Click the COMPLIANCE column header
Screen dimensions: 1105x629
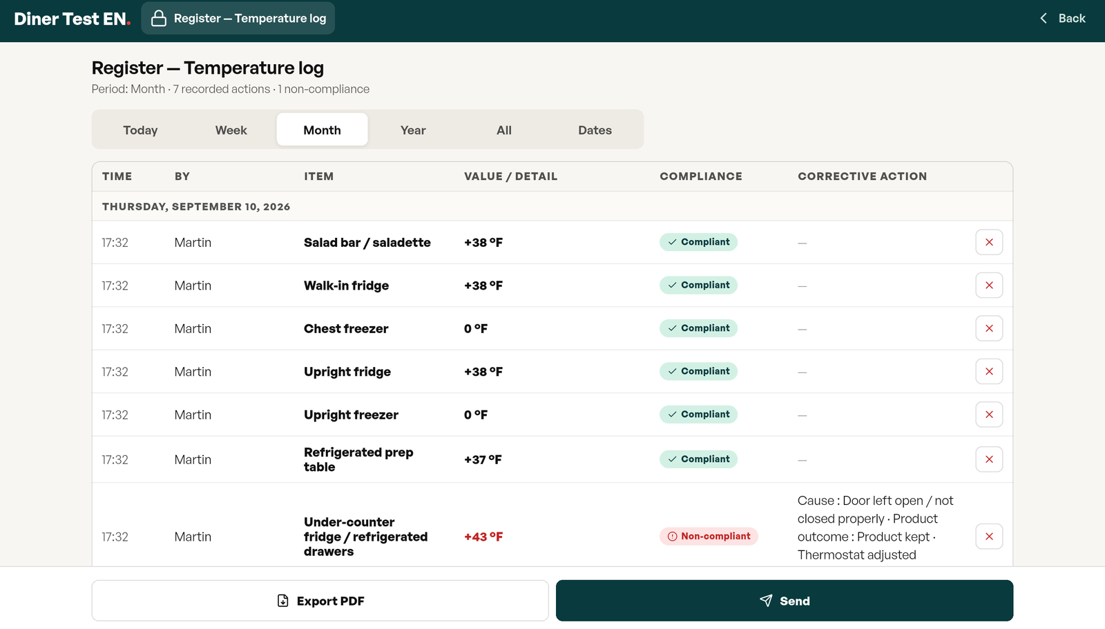pyautogui.click(x=701, y=177)
